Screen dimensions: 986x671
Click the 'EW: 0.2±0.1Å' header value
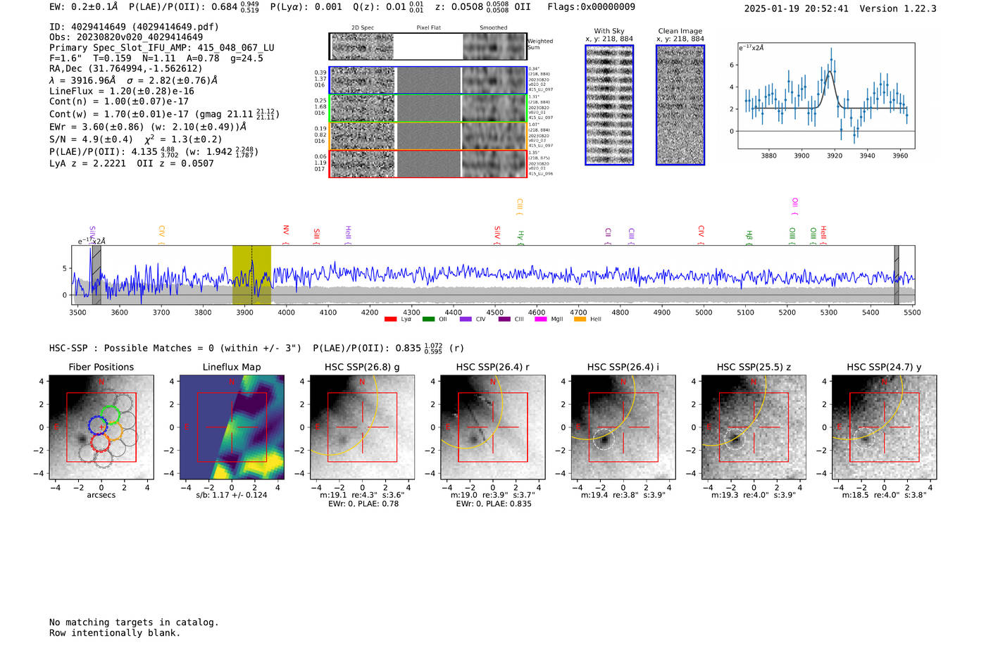pos(84,7)
